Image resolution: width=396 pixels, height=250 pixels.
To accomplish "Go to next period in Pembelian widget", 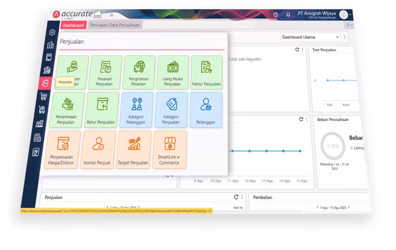I will 349,207.
